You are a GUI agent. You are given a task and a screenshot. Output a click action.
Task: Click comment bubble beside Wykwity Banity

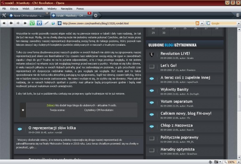click(152, 91)
